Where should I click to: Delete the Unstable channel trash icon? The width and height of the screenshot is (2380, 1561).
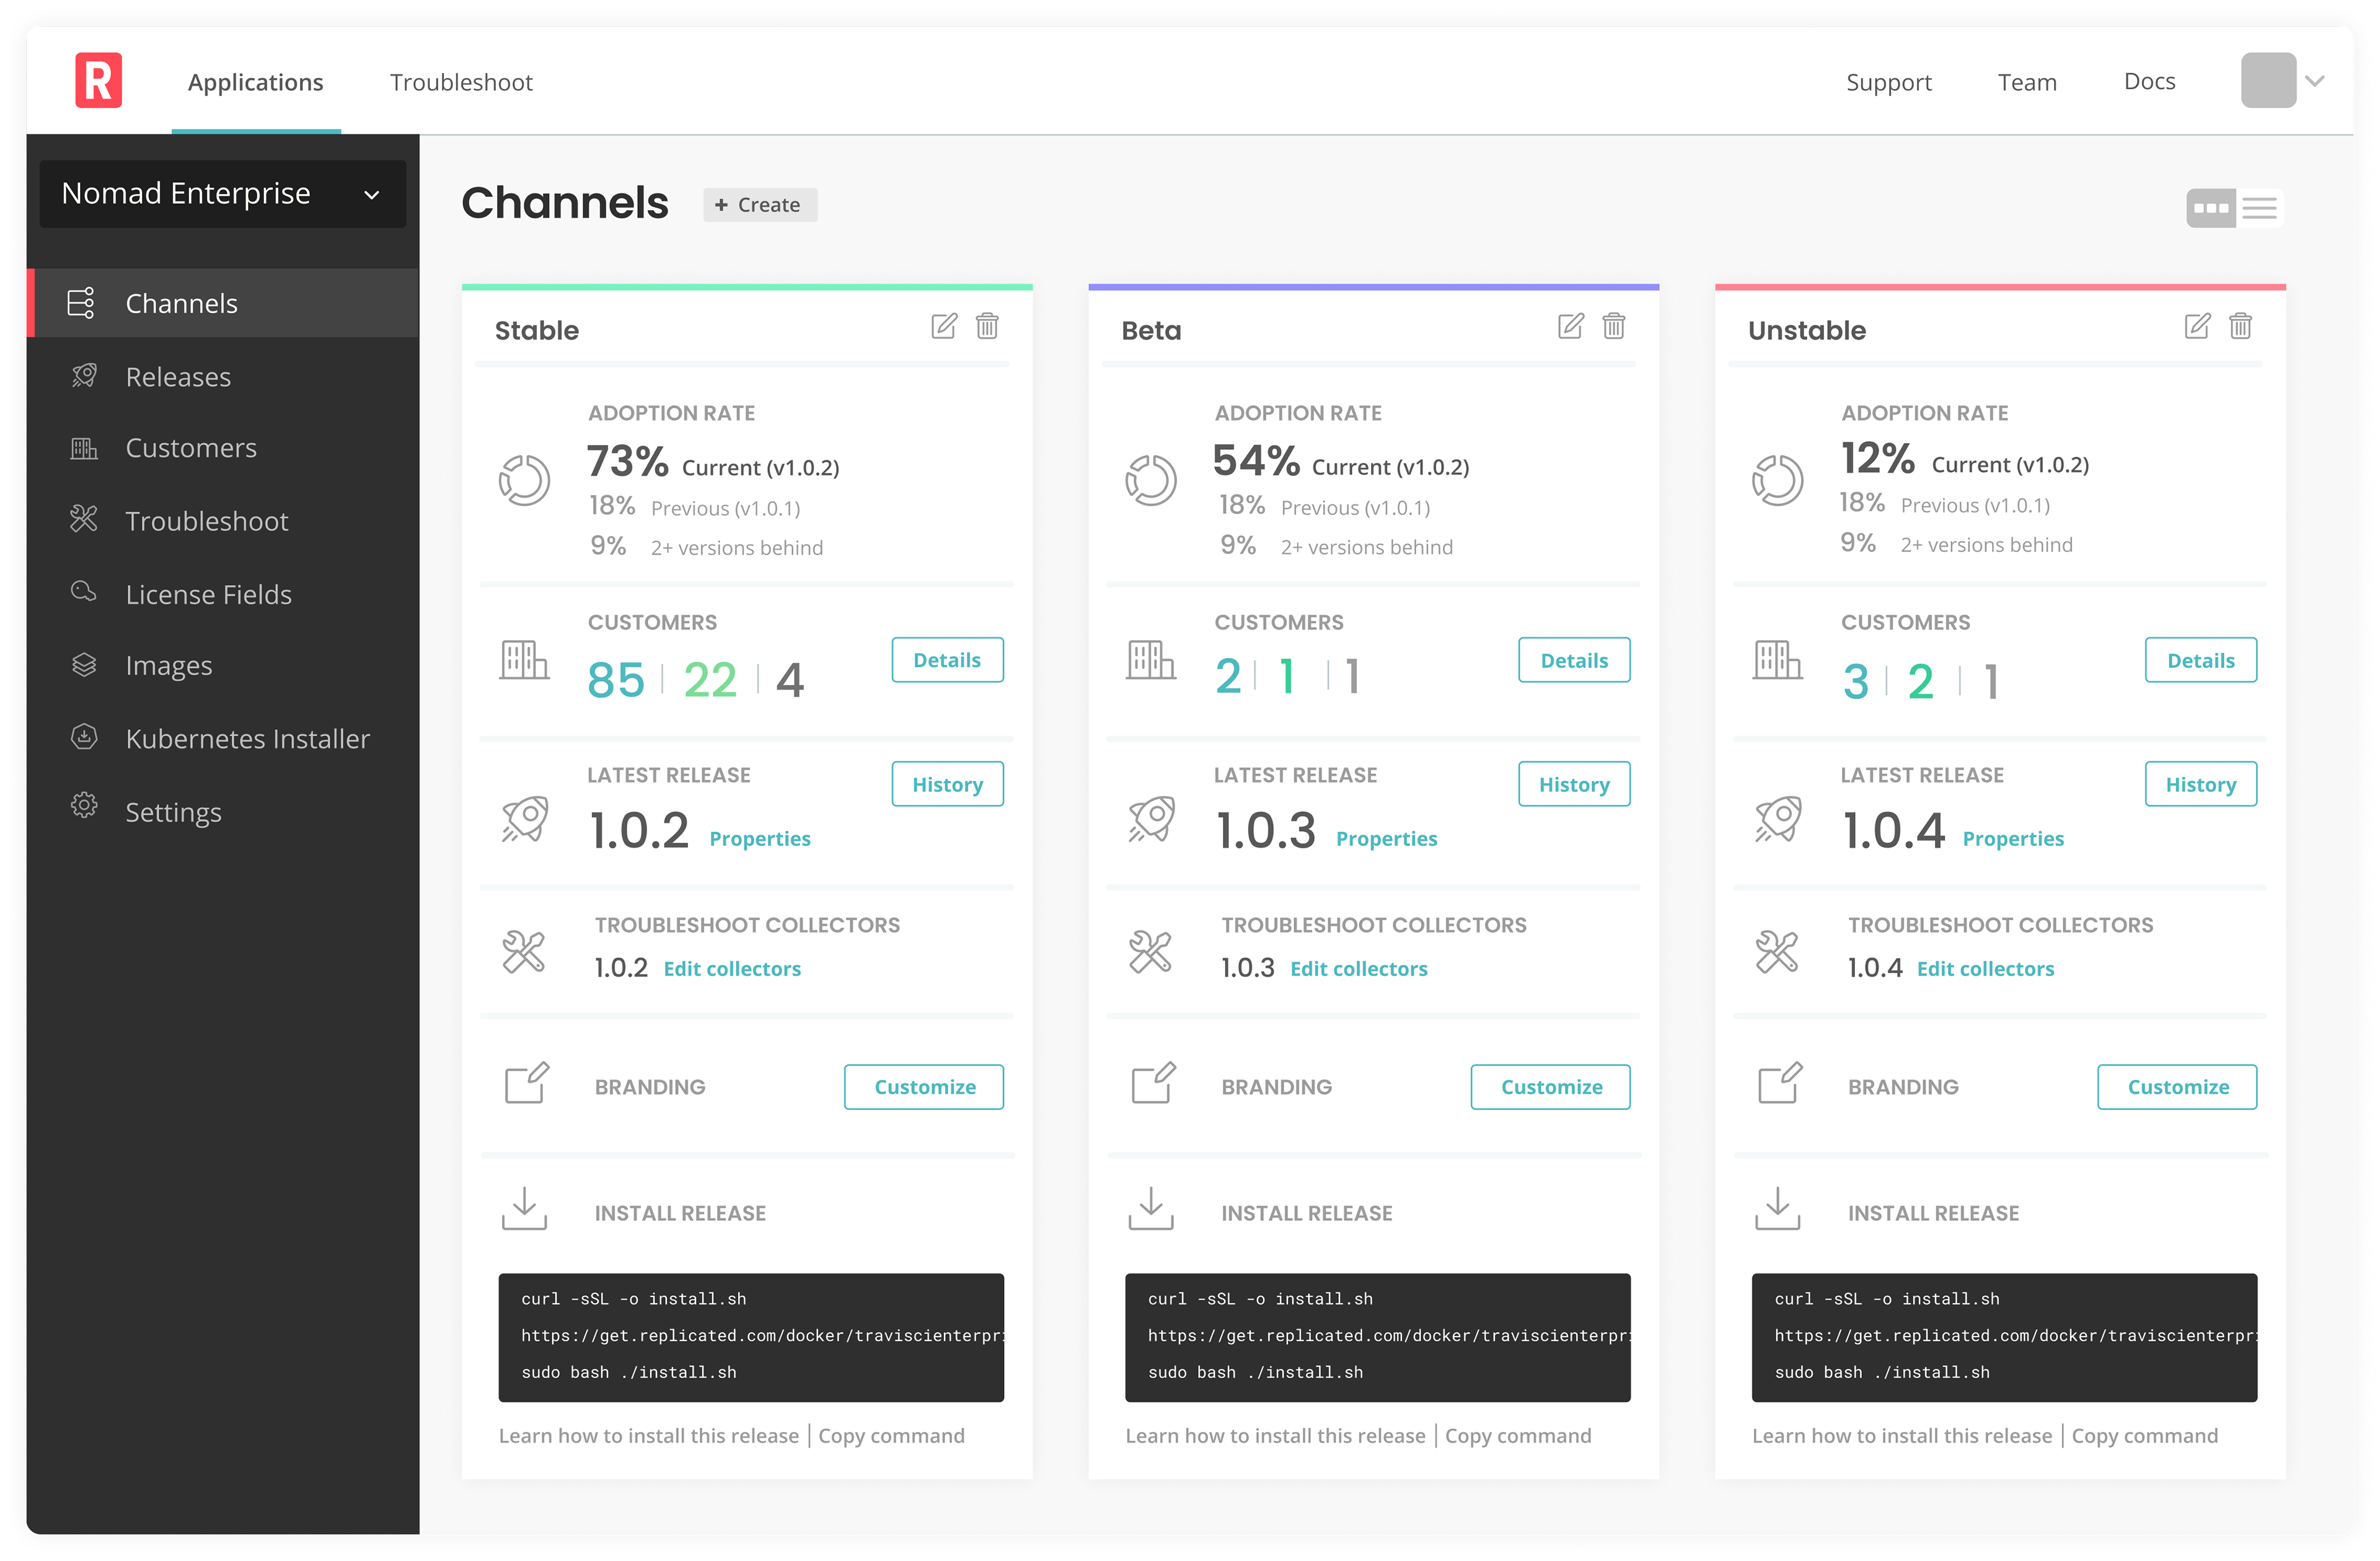click(x=2240, y=326)
